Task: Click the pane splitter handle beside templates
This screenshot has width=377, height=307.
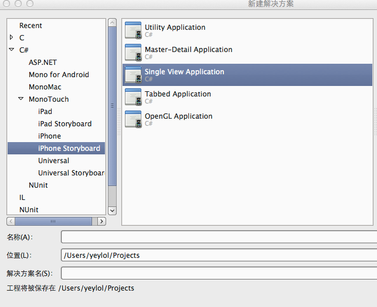Action: (119, 122)
